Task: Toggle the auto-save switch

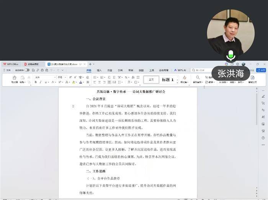Action: pos(27,70)
